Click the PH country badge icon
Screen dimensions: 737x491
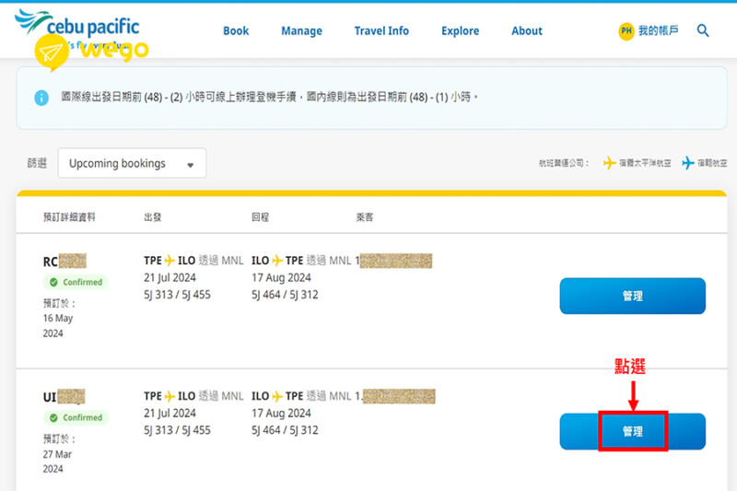(x=626, y=30)
